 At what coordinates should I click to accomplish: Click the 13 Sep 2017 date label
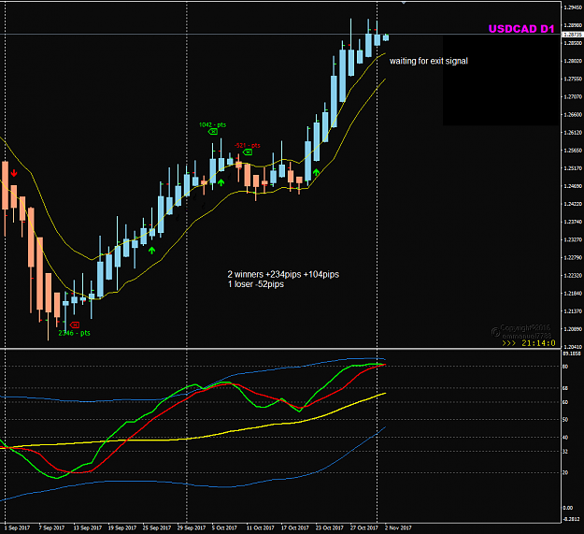tap(88, 528)
